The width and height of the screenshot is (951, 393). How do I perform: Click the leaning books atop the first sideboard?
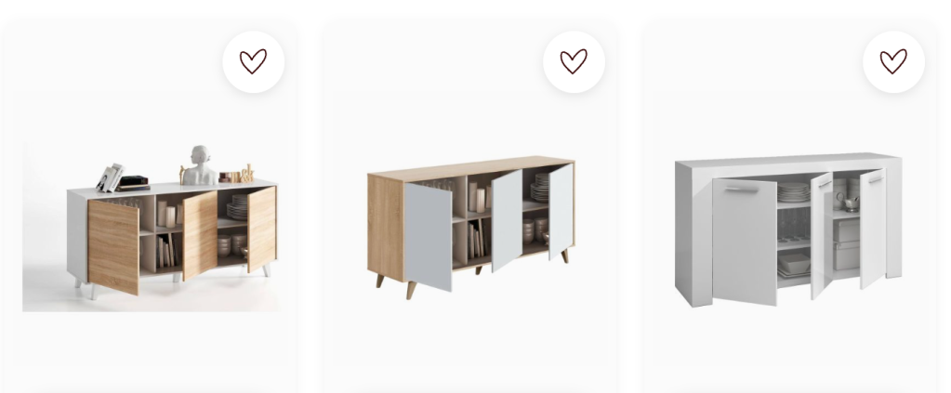coord(109,177)
